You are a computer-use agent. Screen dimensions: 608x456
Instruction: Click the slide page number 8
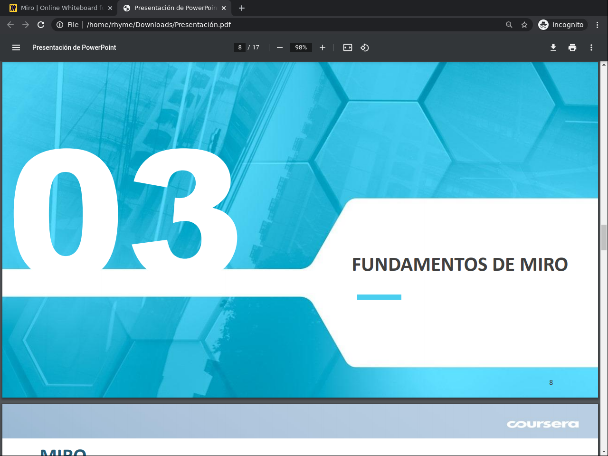coord(551,382)
